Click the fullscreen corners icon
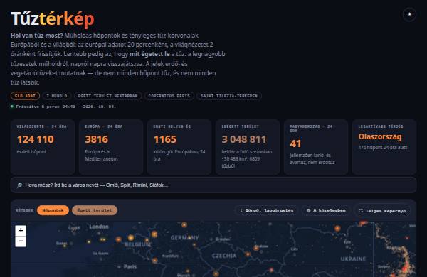 pyautogui.click(x=361, y=211)
